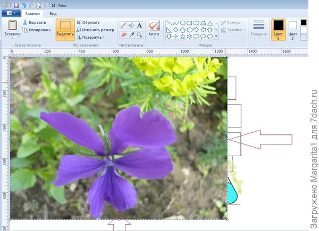
Task: Activate Цвет 1 foreground color box
Action: tap(278, 30)
